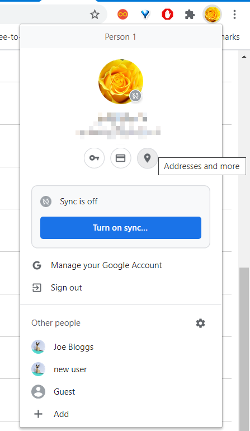
Task: Open the orange infinity extension icon
Action: tap(122, 15)
